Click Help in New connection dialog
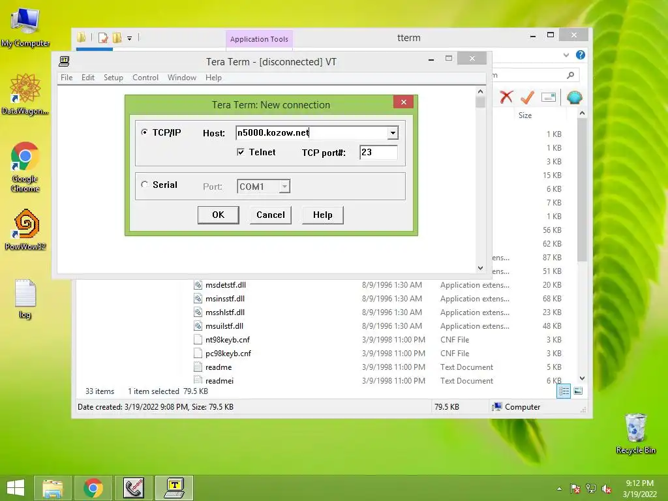The image size is (668, 501). [x=322, y=215]
